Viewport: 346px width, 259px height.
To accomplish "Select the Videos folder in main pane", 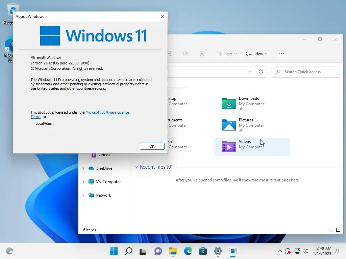I will (252, 147).
